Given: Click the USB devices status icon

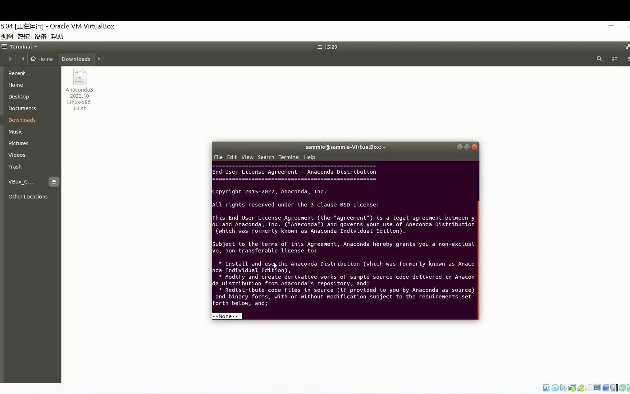Looking at the screenshot, I should coord(581,388).
